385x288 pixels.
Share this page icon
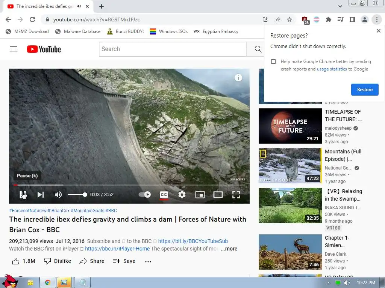(277, 19)
